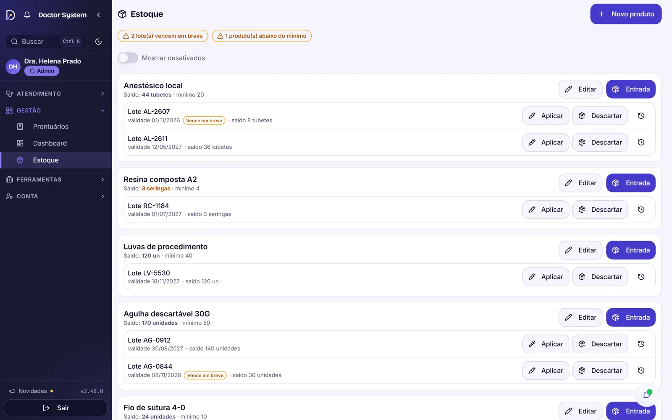Screen dimensions: 672x420
Task: Discard Lote AG-0912
Action: tap(600, 344)
